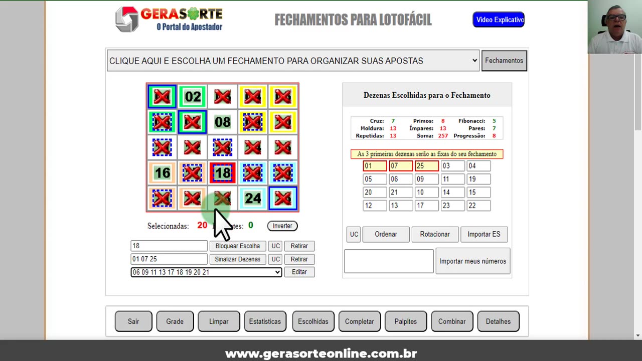
Task: Click the Limpar button
Action: coord(219,321)
